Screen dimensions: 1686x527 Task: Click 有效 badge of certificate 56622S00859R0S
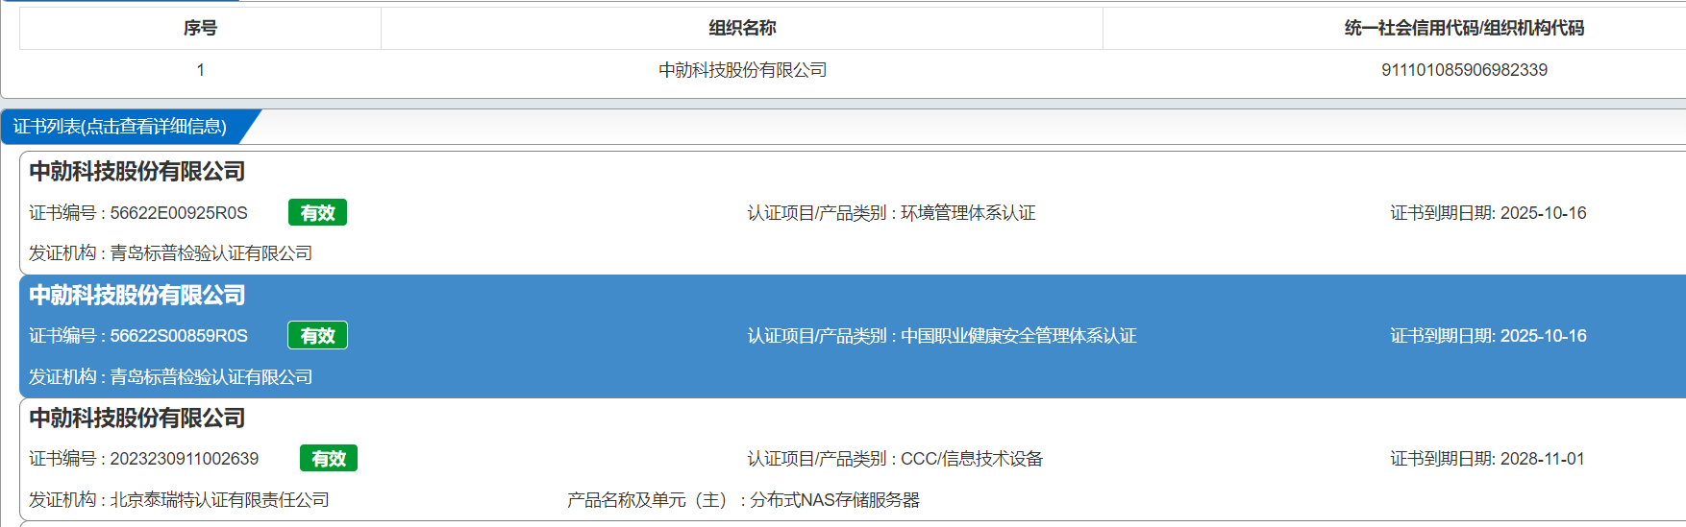(x=317, y=336)
